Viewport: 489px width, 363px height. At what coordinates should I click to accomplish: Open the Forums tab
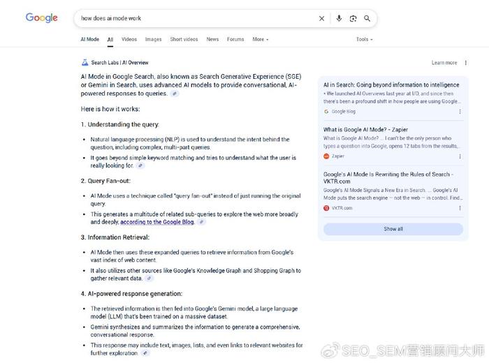[x=235, y=39]
